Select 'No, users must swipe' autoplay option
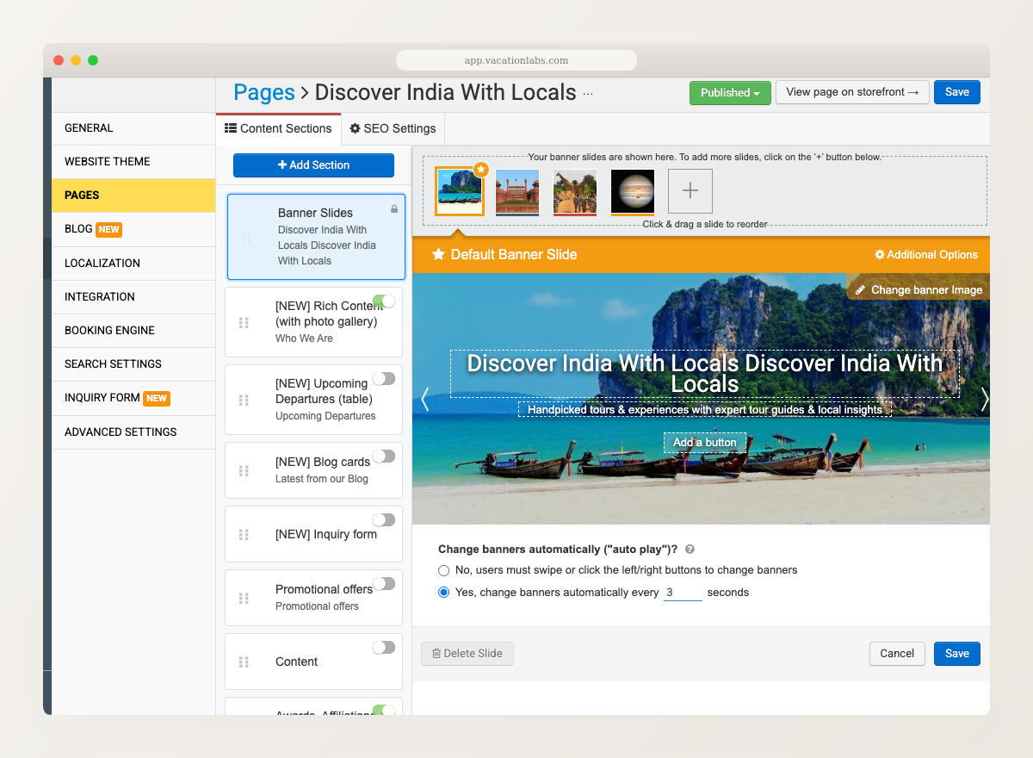 443,570
